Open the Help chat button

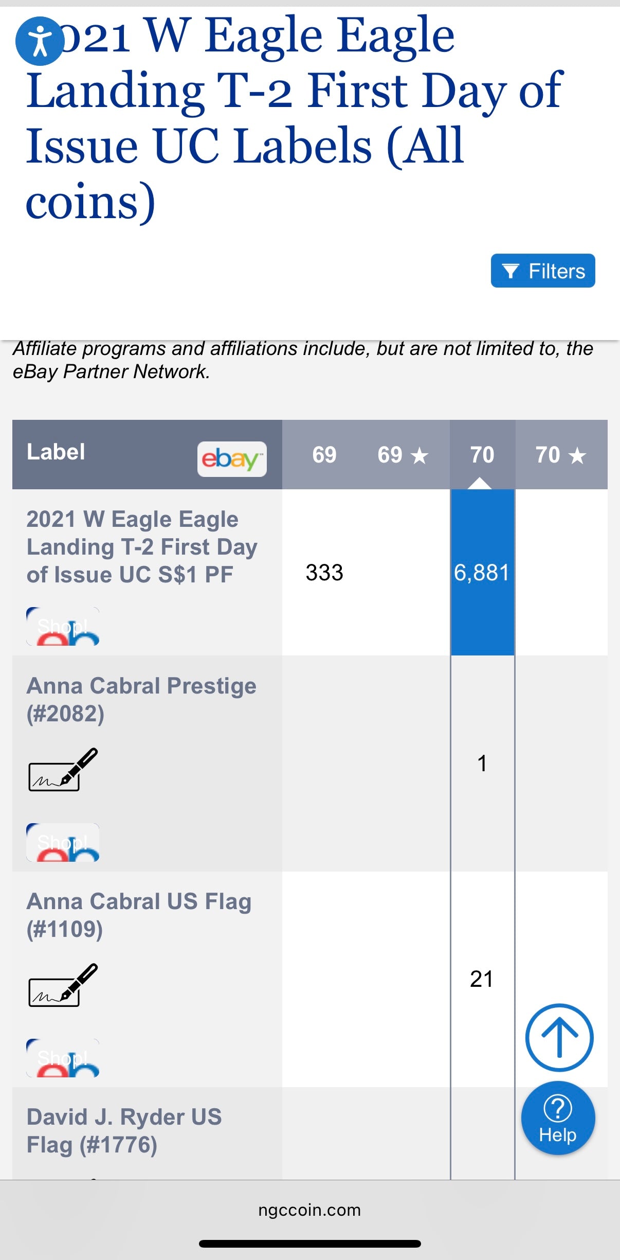[x=558, y=1119]
